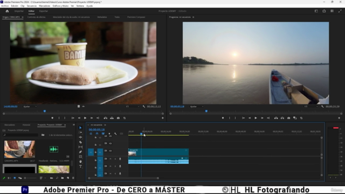Switch to Exportar workspace tab
The image size is (345, 194).
(x=44, y=11)
